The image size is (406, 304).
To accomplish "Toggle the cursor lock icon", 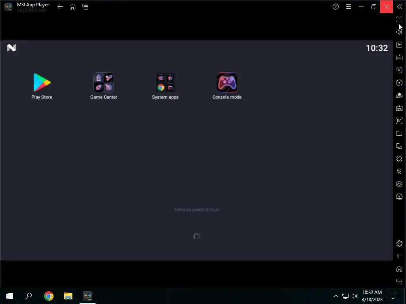I will 399,45.
